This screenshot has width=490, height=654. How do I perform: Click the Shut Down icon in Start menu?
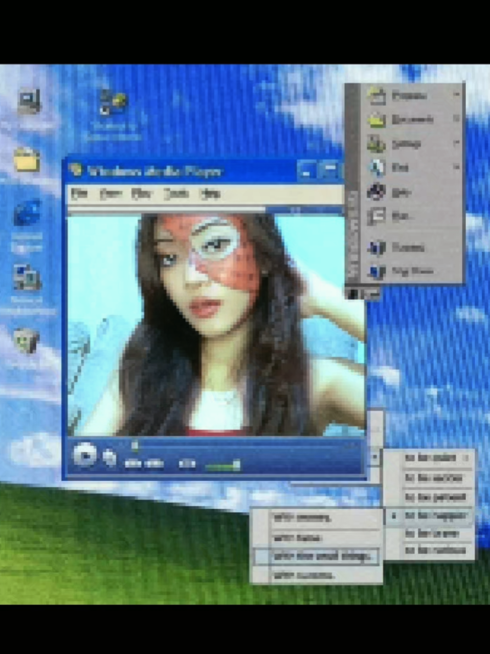[x=377, y=271]
